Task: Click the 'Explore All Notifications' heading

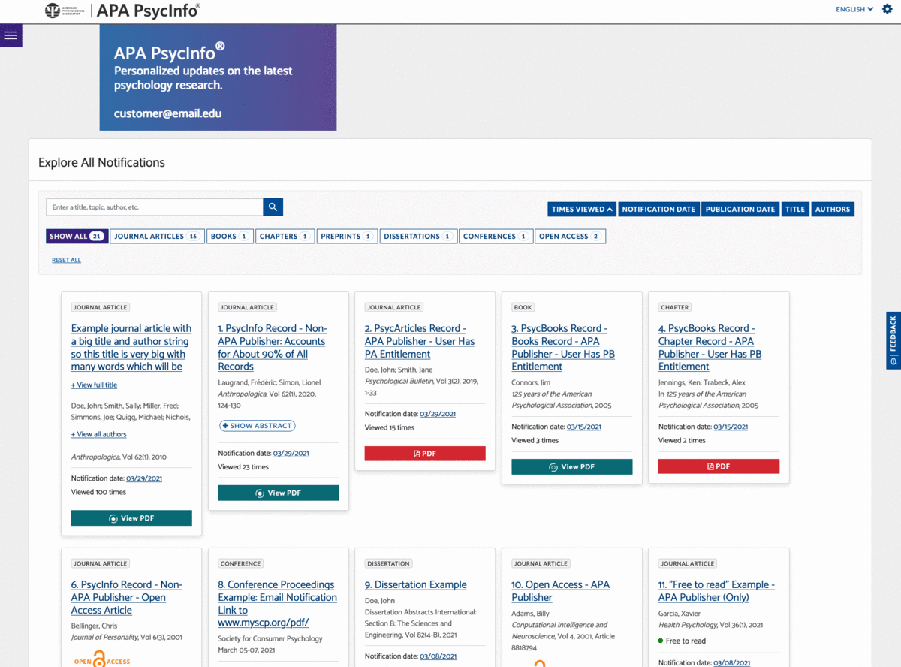Action: pyautogui.click(x=101, y=162)
